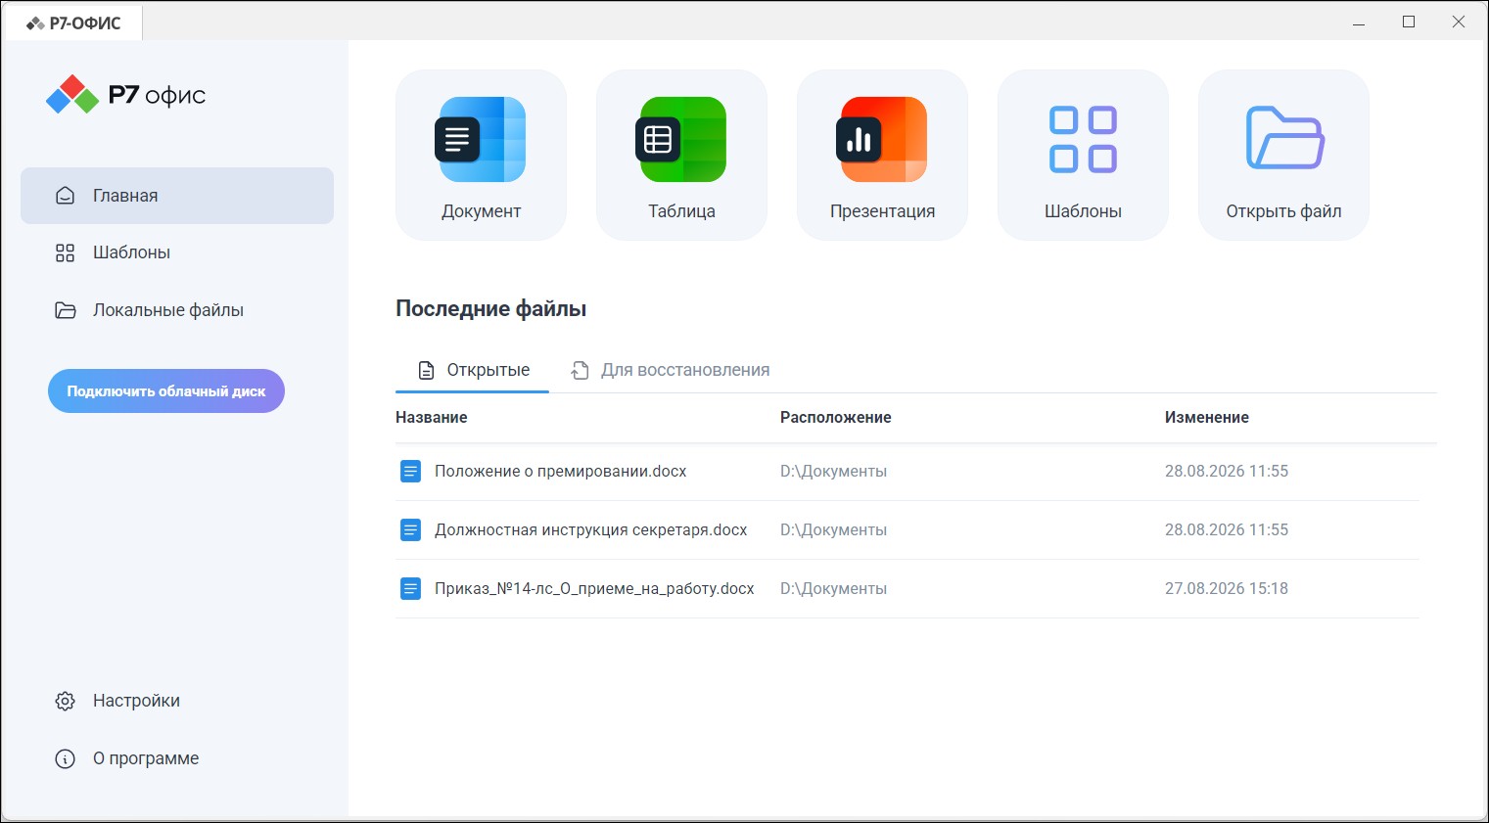This screenshot has height=823, width=1489.
Task: Switch to Для восстановления tab
Action: (x=671, y=370)
